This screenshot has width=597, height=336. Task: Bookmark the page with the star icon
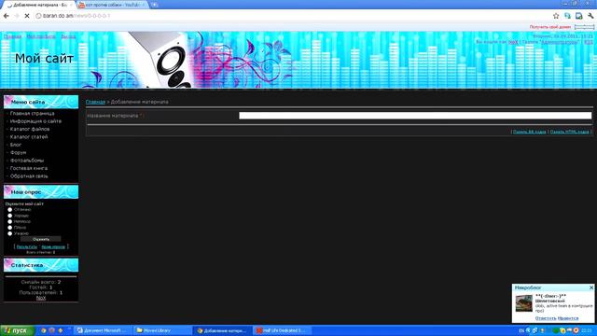click(556, 16)
